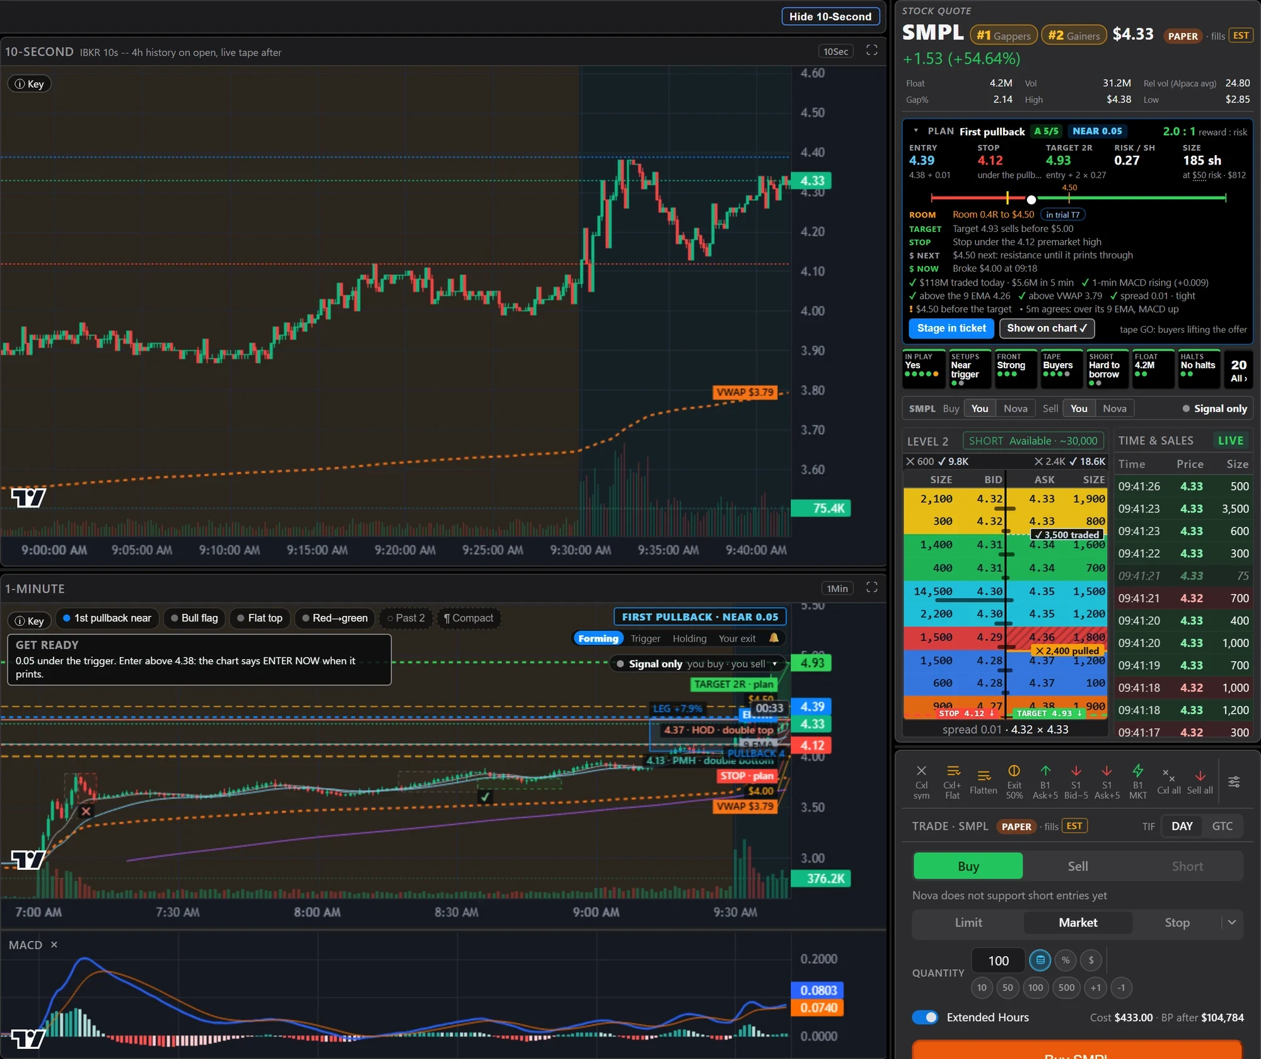
Task: Click the Cxl+ Flat hotkey icon
Action: click(953, 771)
